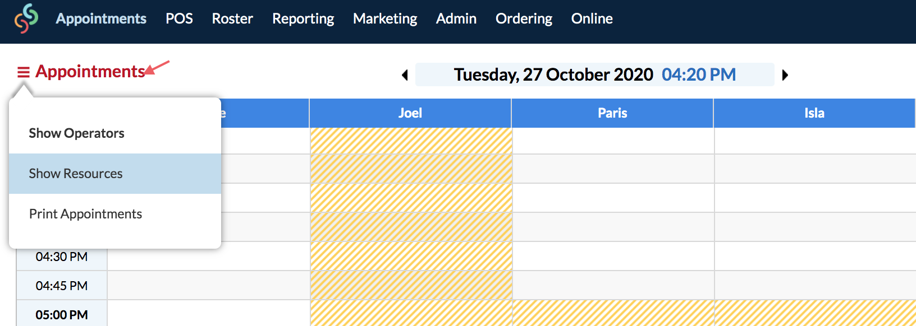Open the Reporting menu
Screen dimensions: 916x326
tap(303, 18)
